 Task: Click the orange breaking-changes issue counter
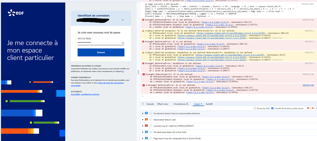[x=313, y=108]
